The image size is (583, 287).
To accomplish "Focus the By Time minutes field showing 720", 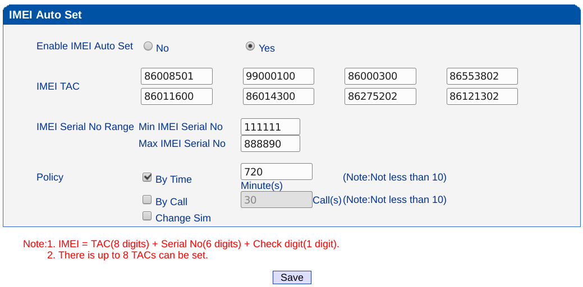I will click(276, 172).
